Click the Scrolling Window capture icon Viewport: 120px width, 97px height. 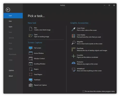(31, 64)
